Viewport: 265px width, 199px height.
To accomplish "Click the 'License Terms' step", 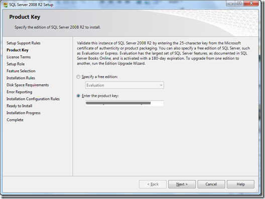I will point(19,57).
